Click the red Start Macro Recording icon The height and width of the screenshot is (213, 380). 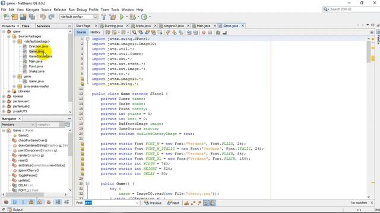coord(204,33)
